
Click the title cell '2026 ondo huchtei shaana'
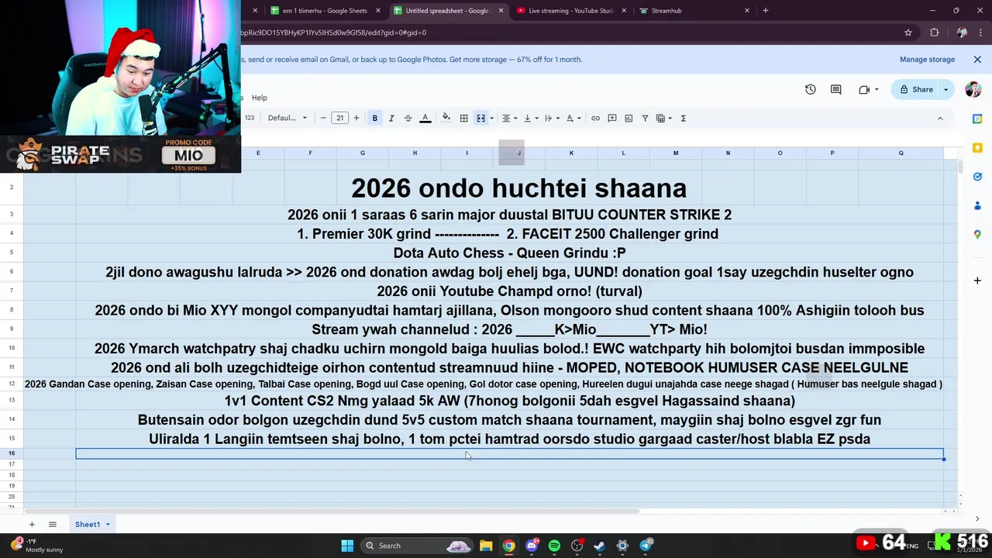pyautogui.click(x=518, y=188)
